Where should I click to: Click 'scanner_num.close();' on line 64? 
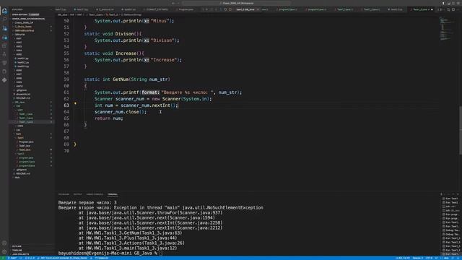point(121,112)
